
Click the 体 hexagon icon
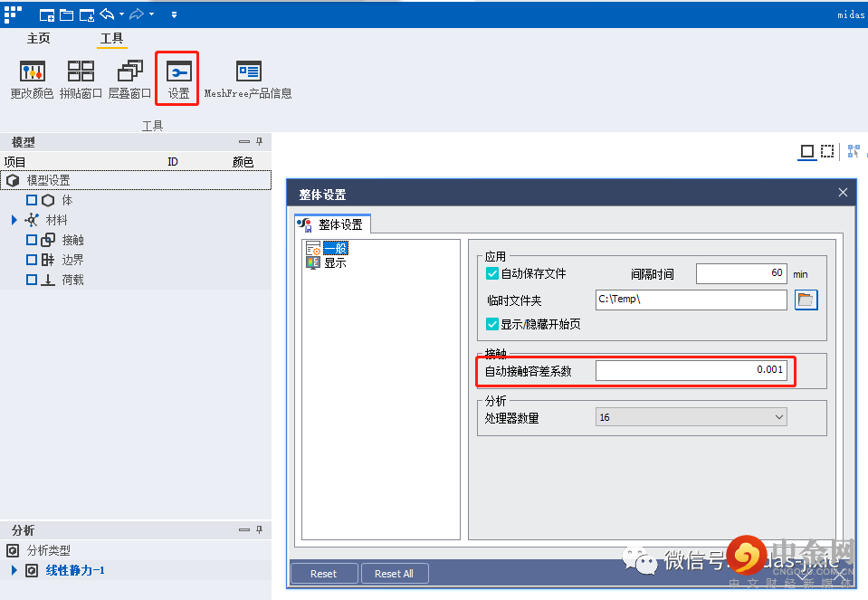(x=48, y=200)
